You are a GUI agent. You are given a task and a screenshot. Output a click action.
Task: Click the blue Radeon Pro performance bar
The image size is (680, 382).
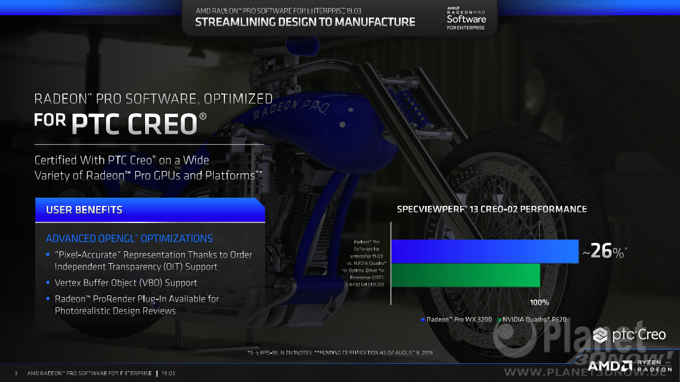point(485,251)
